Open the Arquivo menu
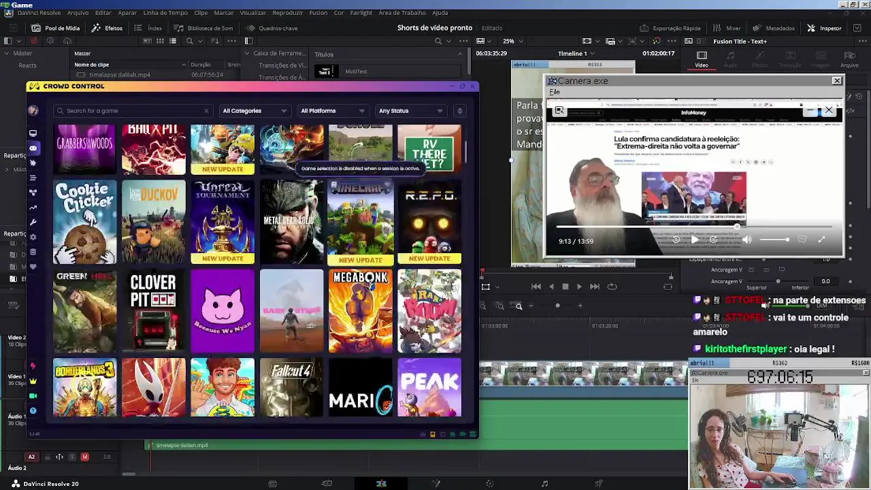This screenshot has width=871, height=490. pos(78,13)
